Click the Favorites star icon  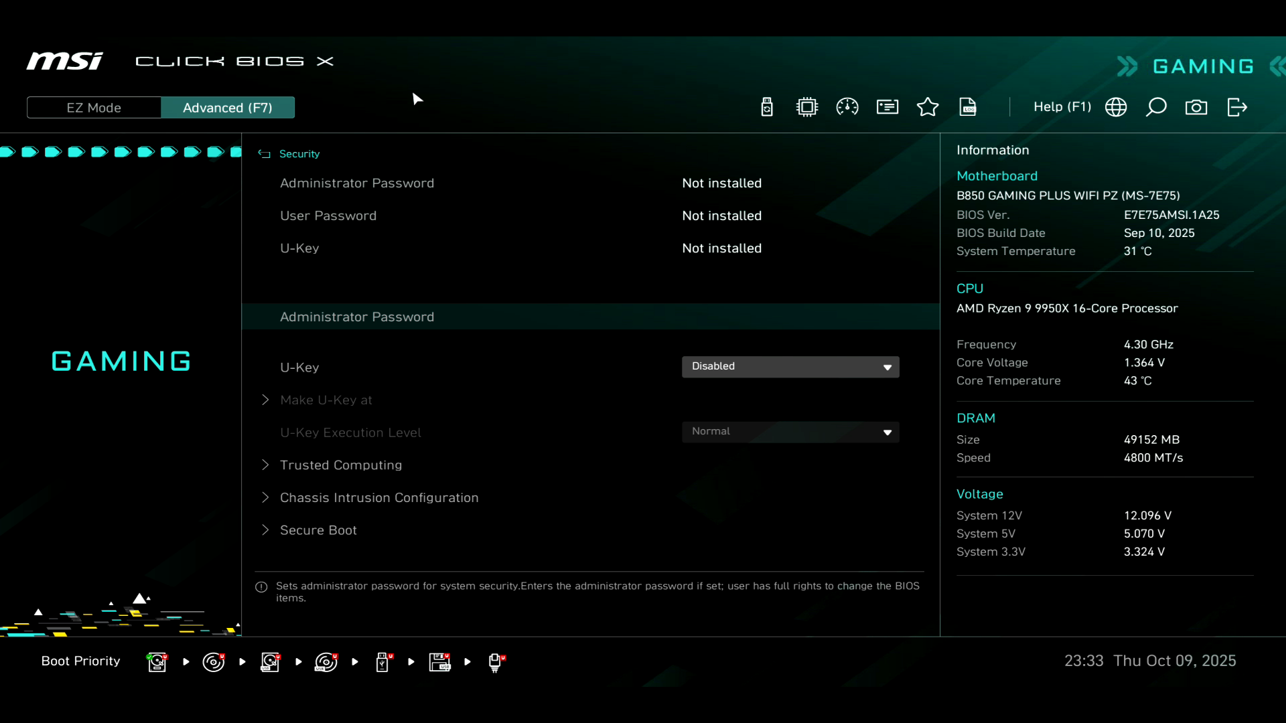tap(928, 107)
